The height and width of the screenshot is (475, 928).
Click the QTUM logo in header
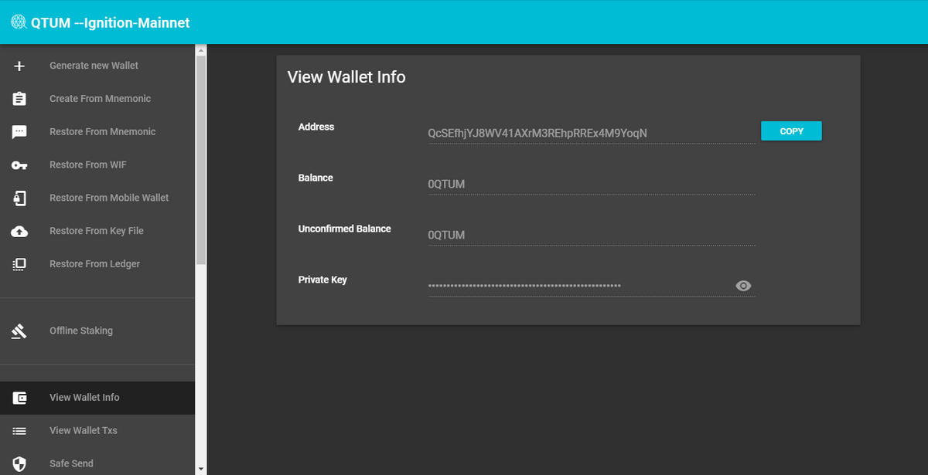click(19, 22)
